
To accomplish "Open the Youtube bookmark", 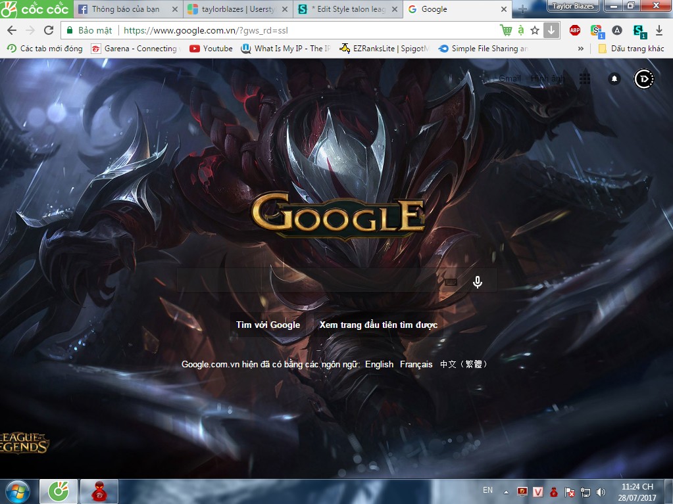I will click(x=211, y=49).
